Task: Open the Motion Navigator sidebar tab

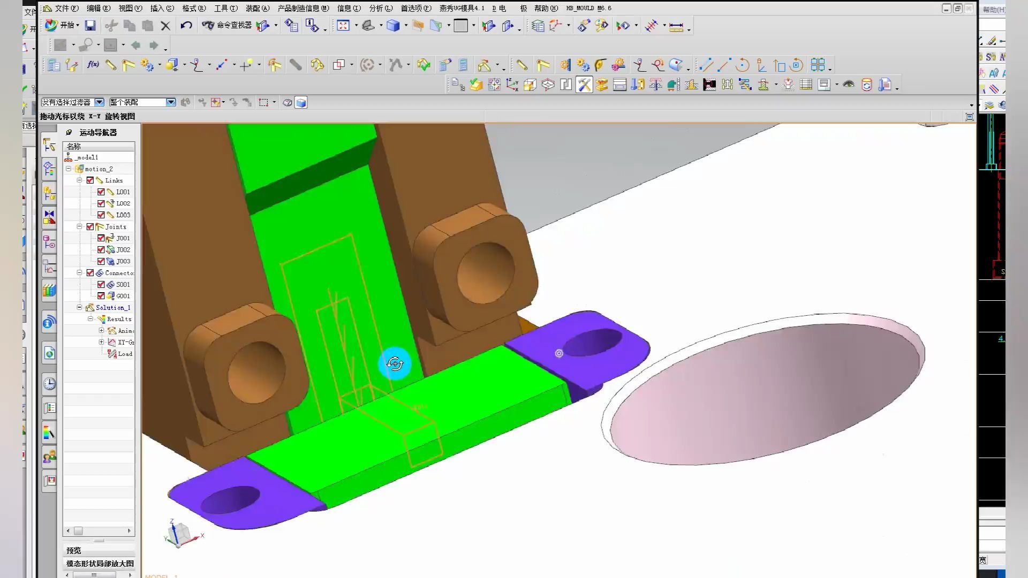Action: tap(49, 146)
